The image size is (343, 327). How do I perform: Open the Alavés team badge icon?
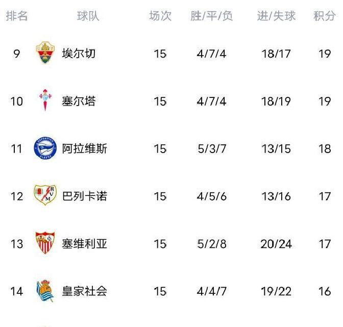pyautogui.click(x=44, y=149)
